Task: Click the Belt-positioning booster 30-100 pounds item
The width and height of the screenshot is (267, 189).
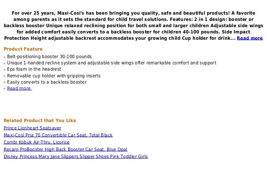Action: 49,56
